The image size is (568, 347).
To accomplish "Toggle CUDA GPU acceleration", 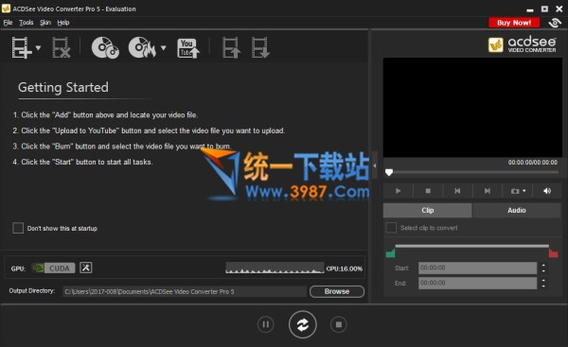I will click(x=54, y=269).
